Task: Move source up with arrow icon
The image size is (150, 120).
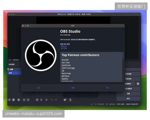Action: pos(52,100)
